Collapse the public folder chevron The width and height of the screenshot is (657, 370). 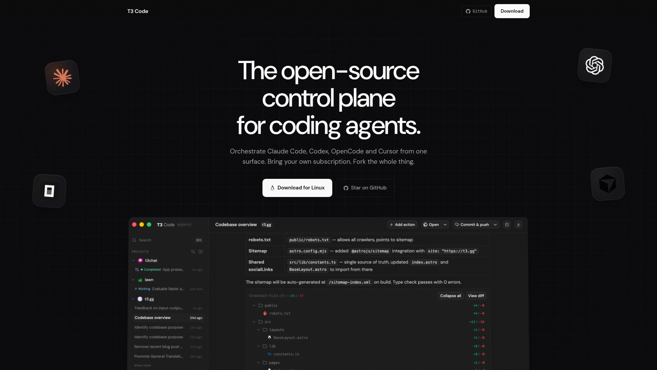[254, 305]
